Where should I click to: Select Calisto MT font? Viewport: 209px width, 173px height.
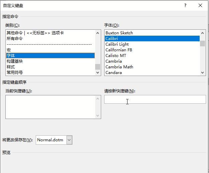coord(152,55)
